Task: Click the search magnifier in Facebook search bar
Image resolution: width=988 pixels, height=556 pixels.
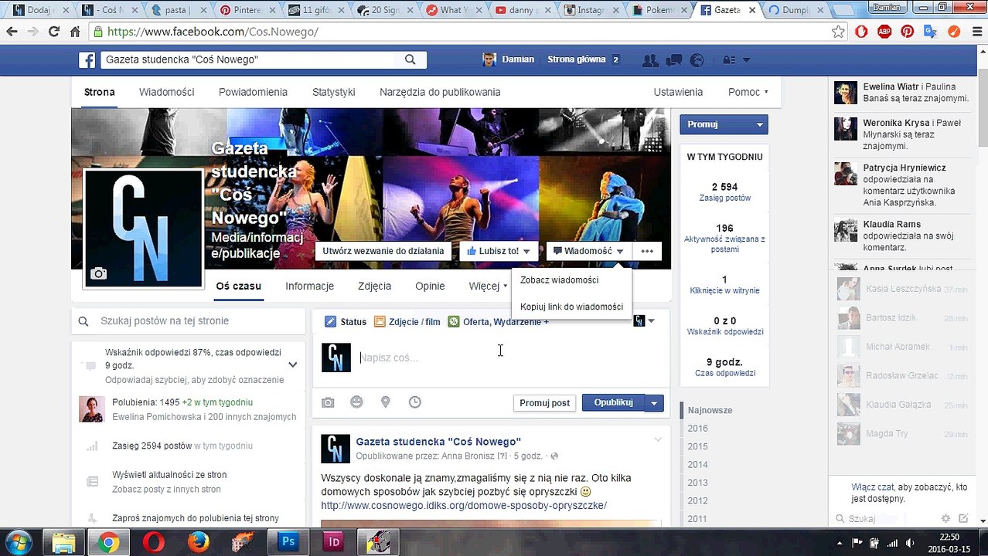Action: pyautogui.click(x=411, y=59)
